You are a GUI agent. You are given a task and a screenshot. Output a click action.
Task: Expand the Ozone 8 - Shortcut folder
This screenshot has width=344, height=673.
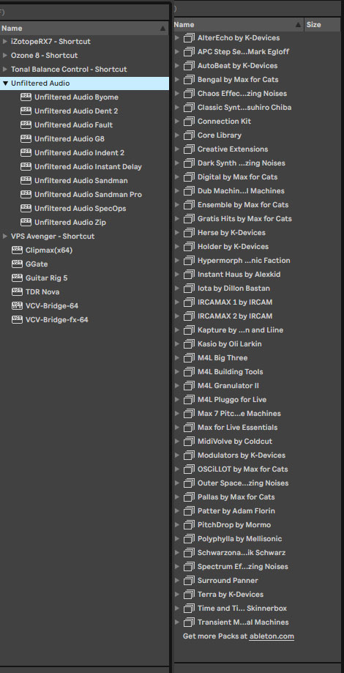pos(5,56)
